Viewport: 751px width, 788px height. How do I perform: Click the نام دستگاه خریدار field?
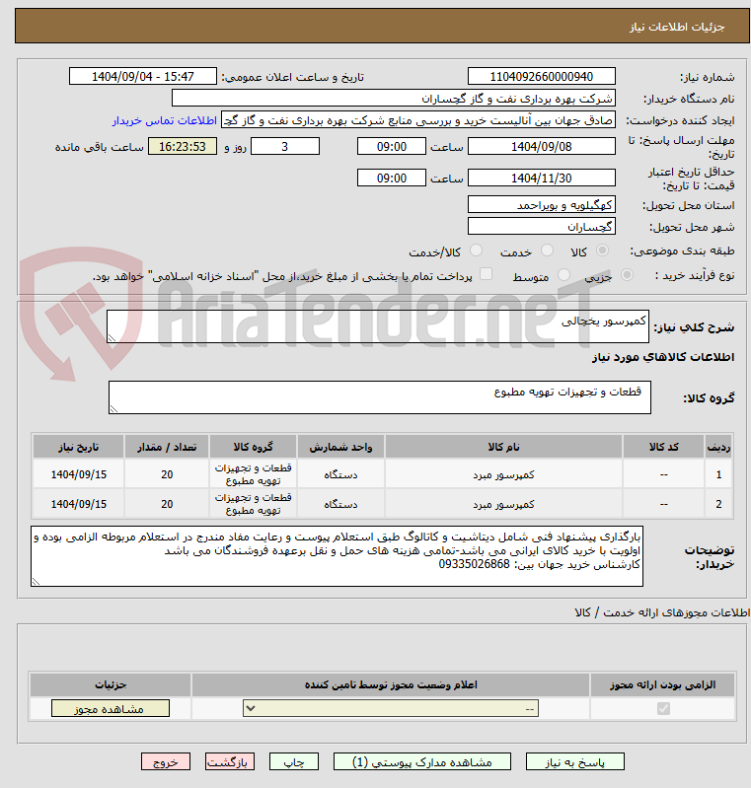(394, 98)
